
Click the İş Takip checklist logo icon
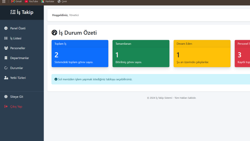pyautogui.click(x=13, y=12)
